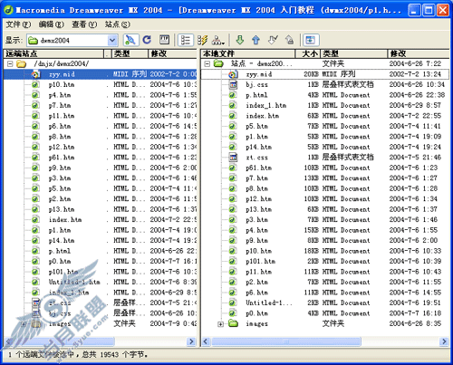The height and width of the screenshot is (365, 453).
Task: Click the connect to remote host icon
Action: (x=130, y=40)
